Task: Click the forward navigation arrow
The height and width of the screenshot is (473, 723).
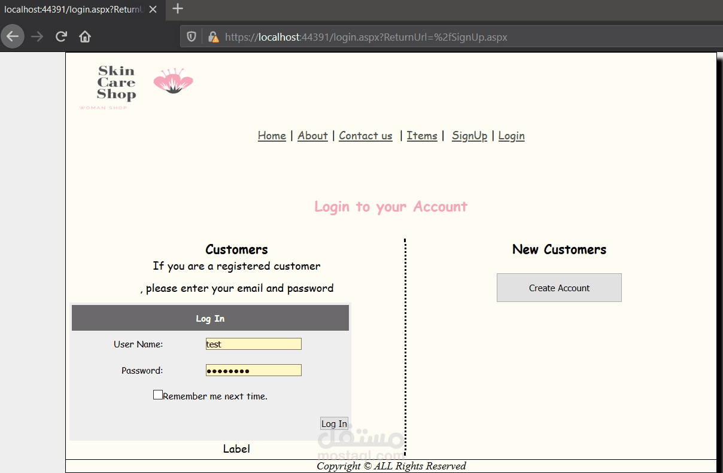Action: 37,36
